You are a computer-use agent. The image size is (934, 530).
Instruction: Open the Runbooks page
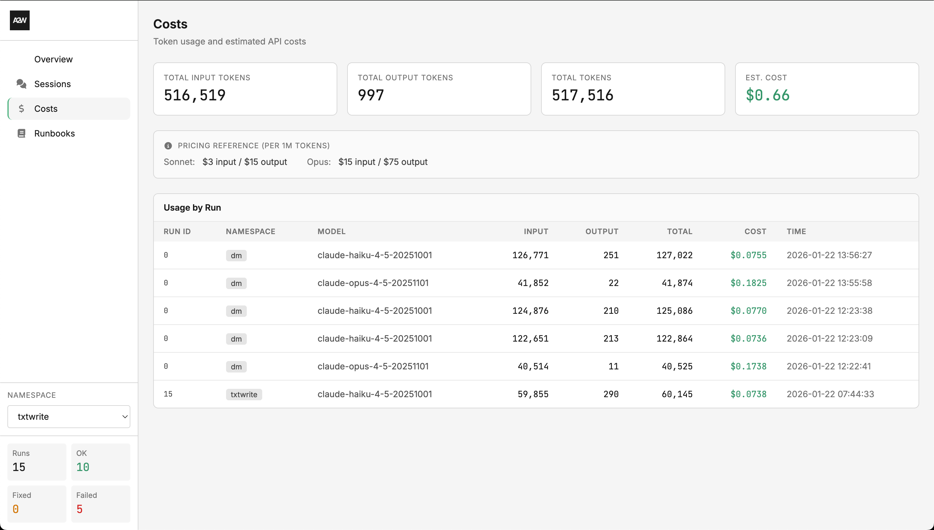pyautogui.click(x=55, y=133)
